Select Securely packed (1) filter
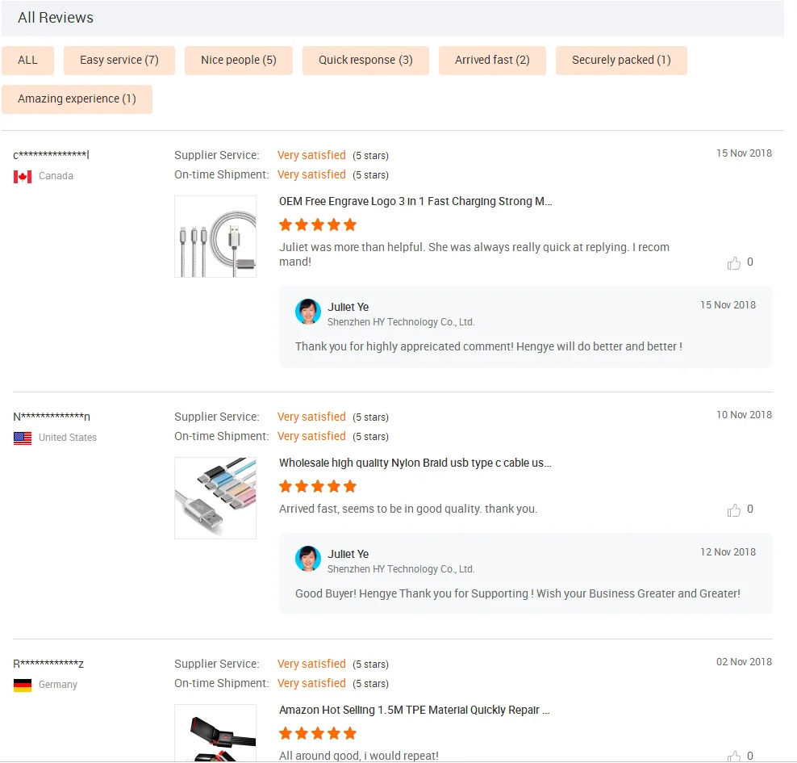The height and width of the screenshot is (763, 797). coord(621,60)
